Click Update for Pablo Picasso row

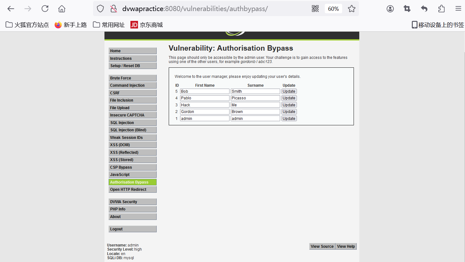tap(289, 98)
